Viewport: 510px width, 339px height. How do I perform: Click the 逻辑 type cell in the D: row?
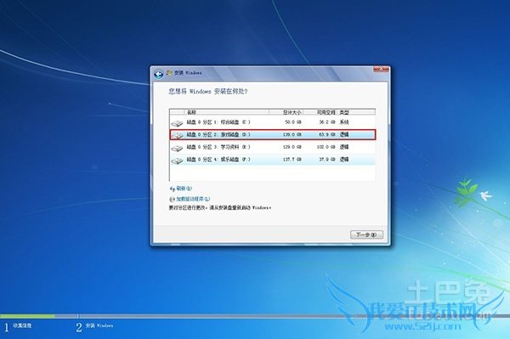coord(344,134)
